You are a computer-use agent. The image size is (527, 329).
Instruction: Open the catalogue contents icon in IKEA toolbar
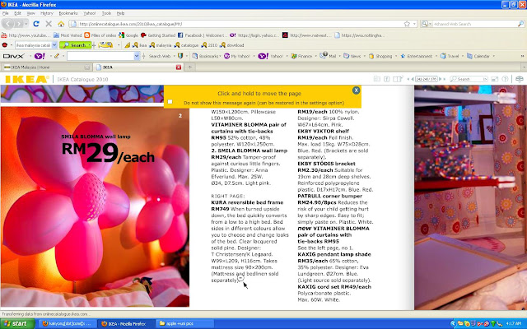[x=377, y=79]
